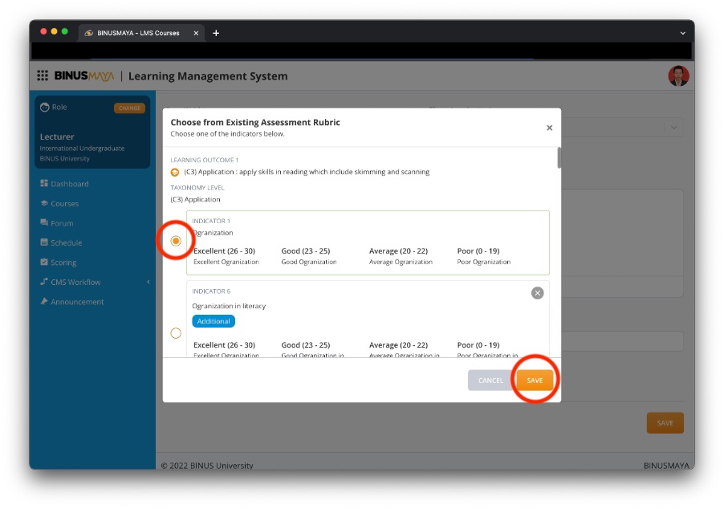Click the Additional tag badge
Image resolution: width=724 pixels, height=509 pixels.
(x=214, y=321)
